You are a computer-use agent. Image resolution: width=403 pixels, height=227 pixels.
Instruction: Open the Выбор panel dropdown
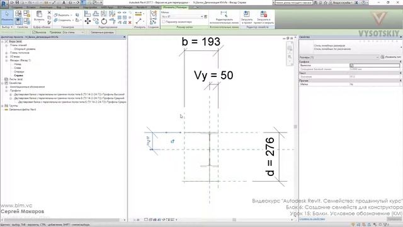(7, 27)
